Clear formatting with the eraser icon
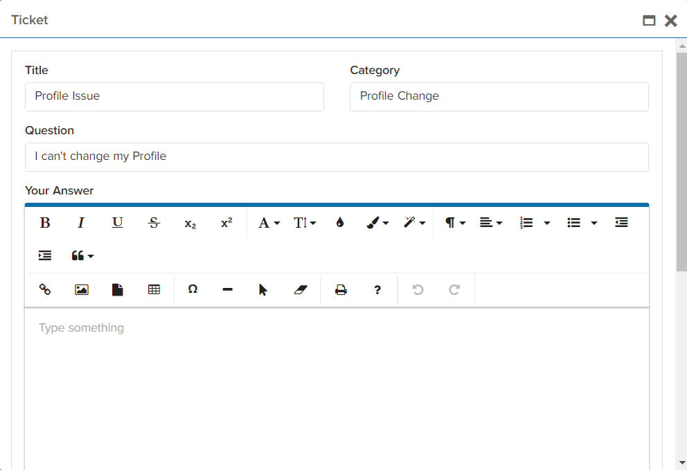Viewport: 687px width, 470px height. [x=300, y=290]
